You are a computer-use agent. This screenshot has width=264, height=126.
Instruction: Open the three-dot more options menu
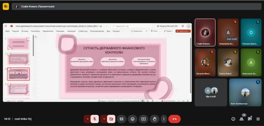(164, 119)
